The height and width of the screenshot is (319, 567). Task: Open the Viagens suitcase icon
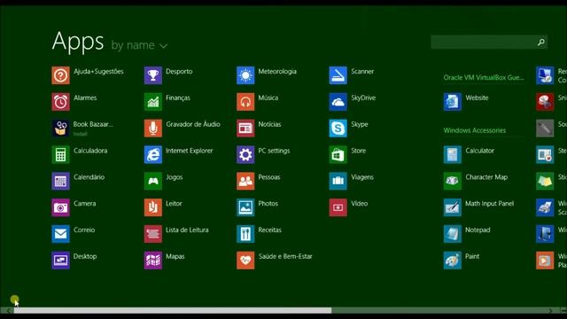point(338,181)
